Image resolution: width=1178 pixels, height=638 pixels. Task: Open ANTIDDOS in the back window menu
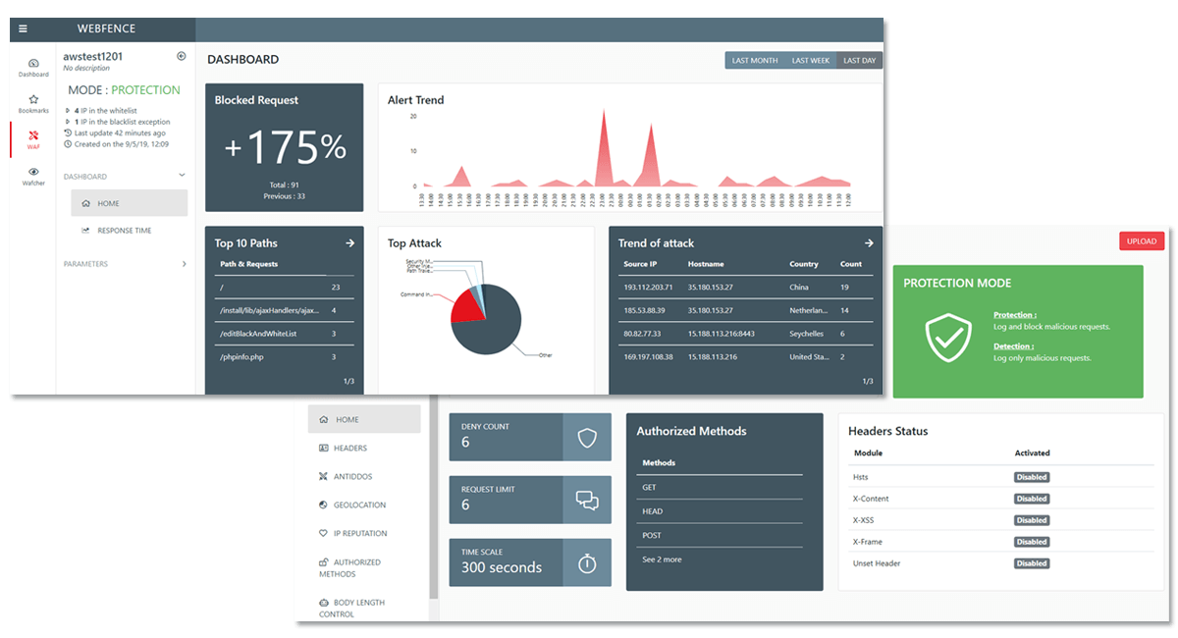tap(346, 476)
